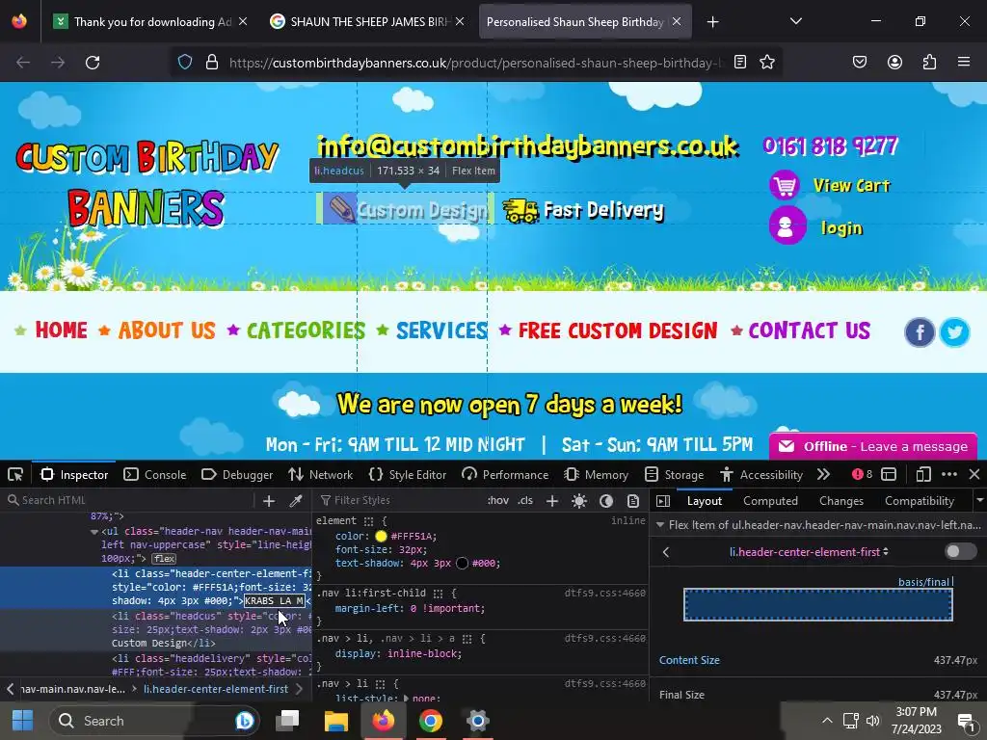Viewport: 987px width, 740px height.
Task: Show more devtools tools via double chevron
Action: pos(823,474)
